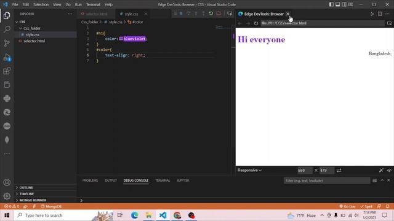Viewport: 394px width, 221px height.
Task: Rotate the emulated device dimensions
Action: tap(339, 171)
